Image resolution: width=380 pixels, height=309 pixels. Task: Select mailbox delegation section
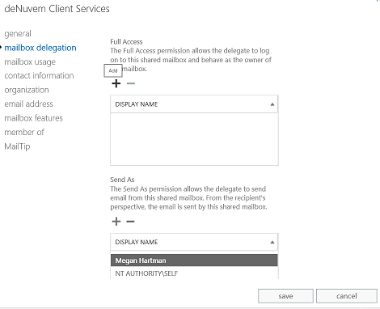click(x=40, y=48)
